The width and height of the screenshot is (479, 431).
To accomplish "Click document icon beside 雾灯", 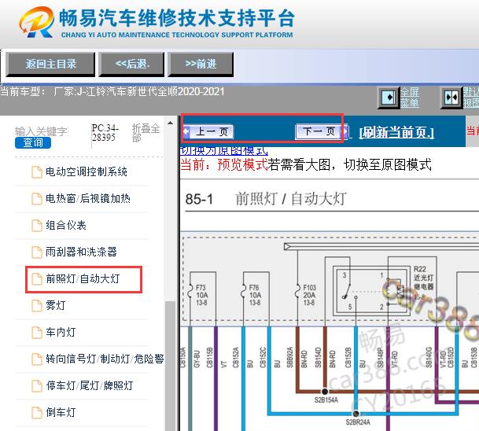I will pyautogui.click(x=37, y=306).
